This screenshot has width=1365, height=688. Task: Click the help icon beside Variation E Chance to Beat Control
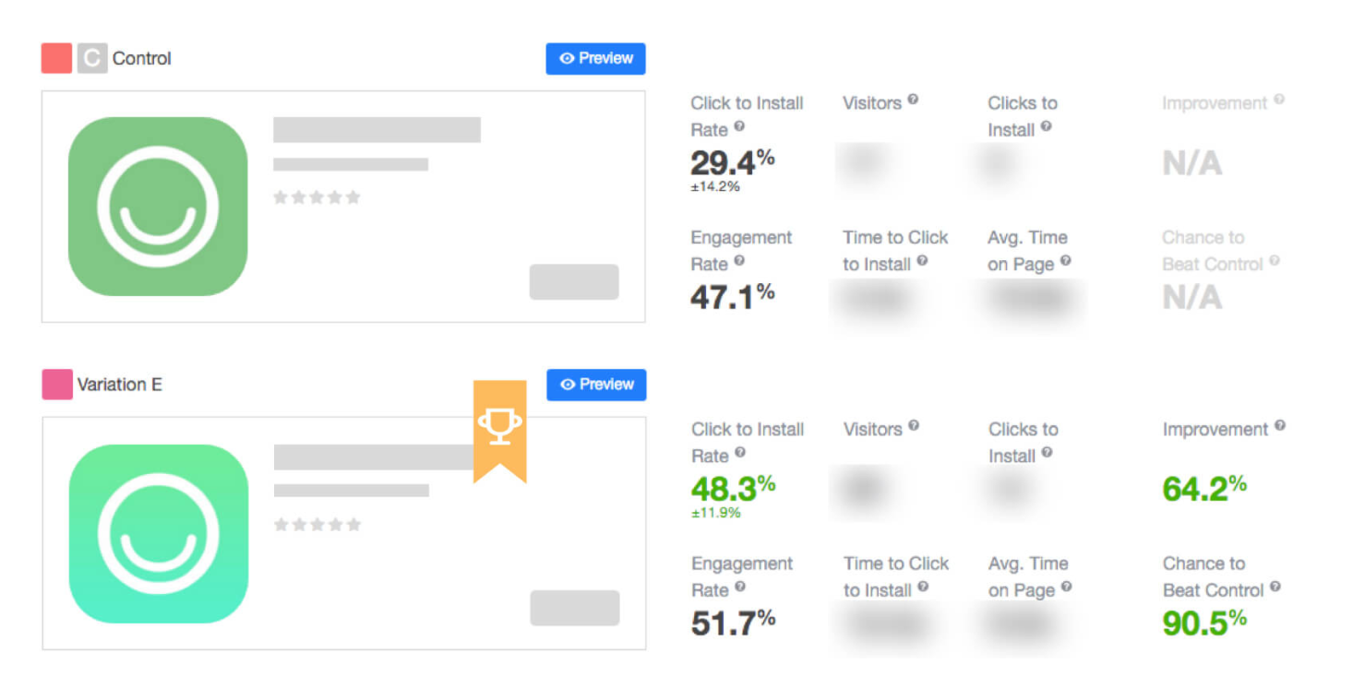1275,587
